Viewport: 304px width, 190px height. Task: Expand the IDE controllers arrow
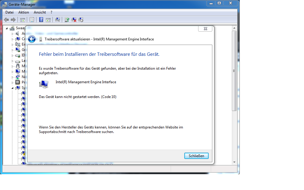tap(13, 55)
